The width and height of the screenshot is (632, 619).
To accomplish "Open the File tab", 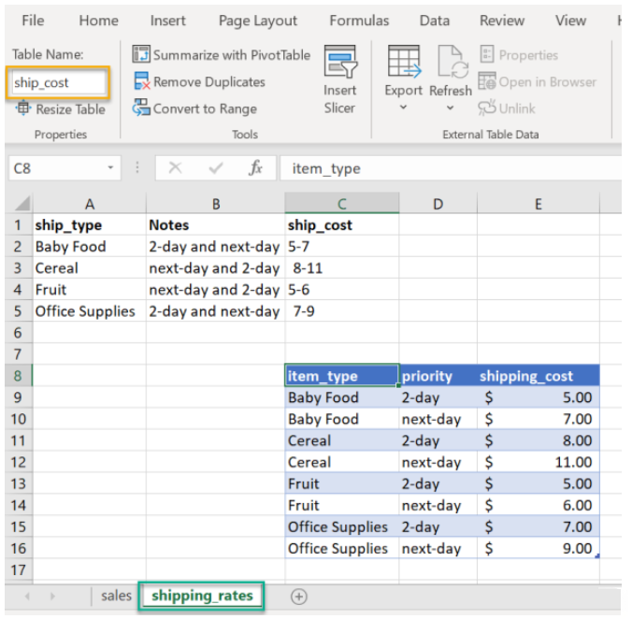I will coord(33,21).
